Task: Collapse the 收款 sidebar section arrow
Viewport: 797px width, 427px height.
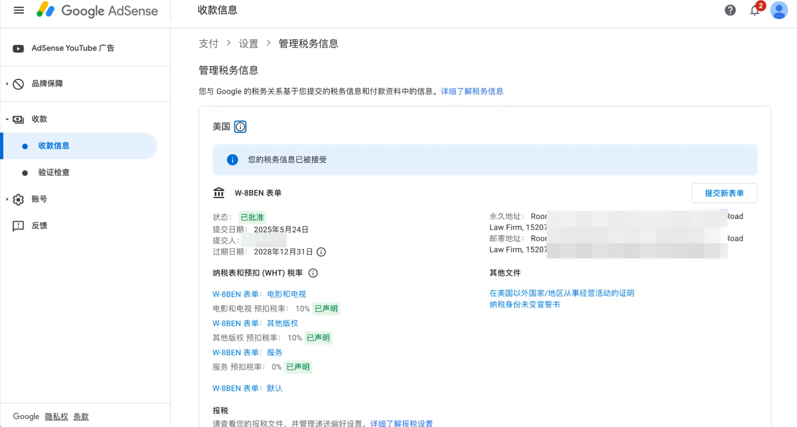Action: (7, 119)
